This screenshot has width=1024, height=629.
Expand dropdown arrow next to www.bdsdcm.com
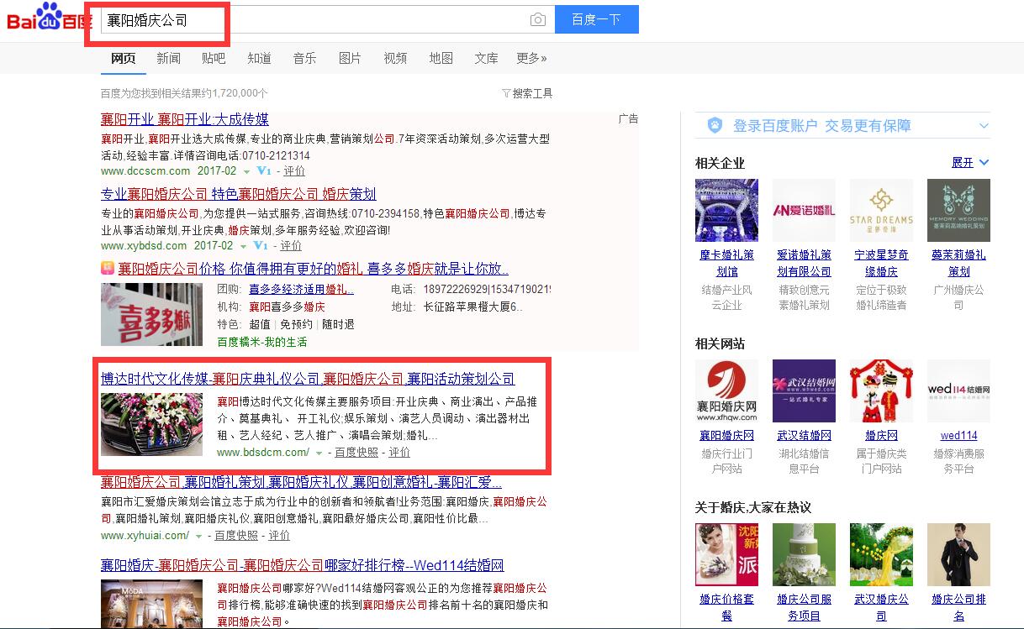(x=319, y=453)
